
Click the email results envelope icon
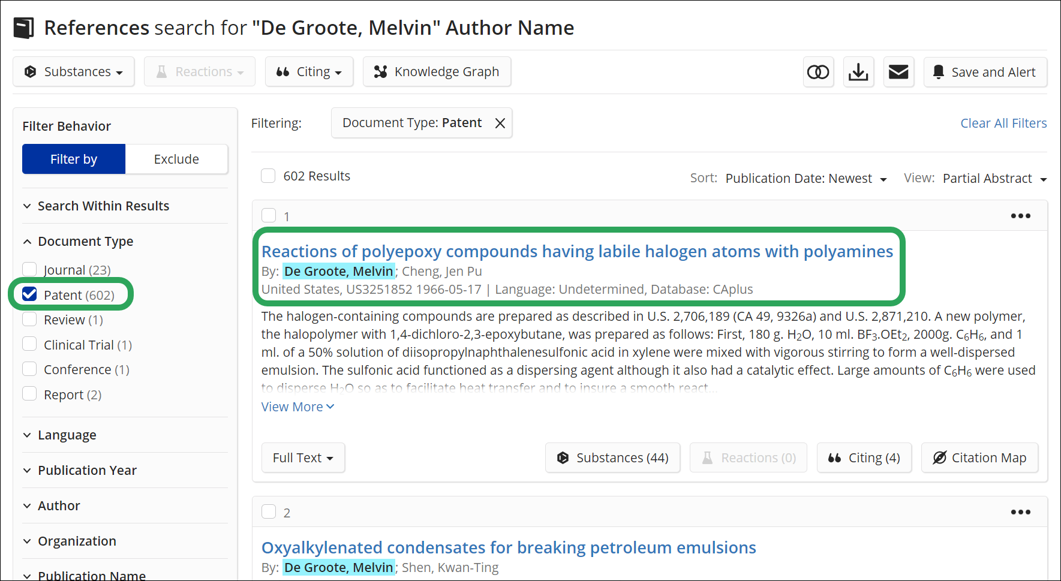point(898,72)
